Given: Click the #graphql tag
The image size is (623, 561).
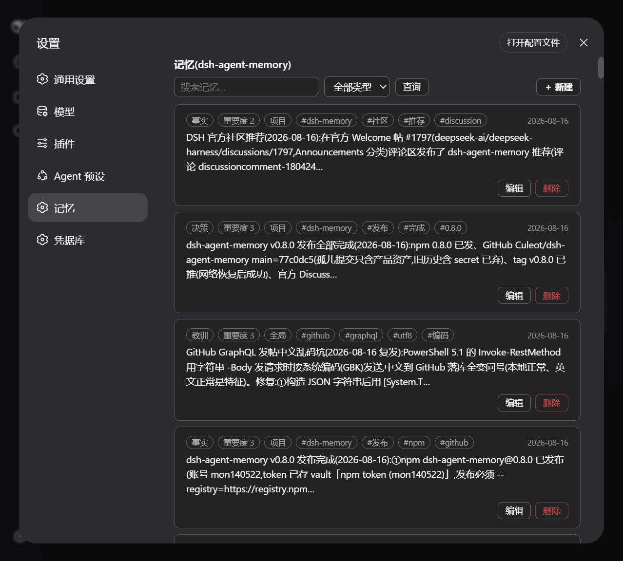Looking at the screenshot, I should click(361, 335).
